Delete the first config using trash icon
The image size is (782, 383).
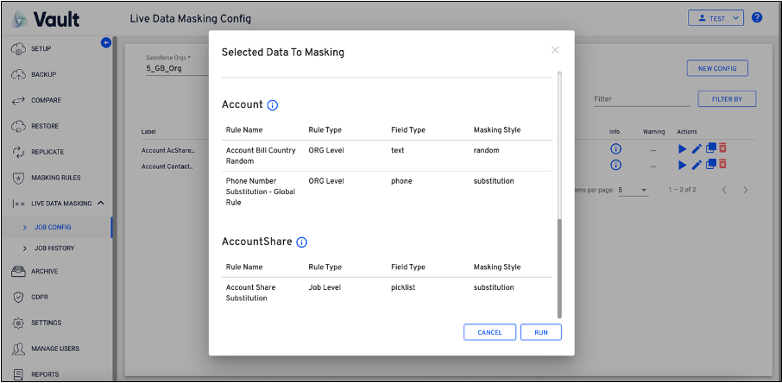(723, 149)
